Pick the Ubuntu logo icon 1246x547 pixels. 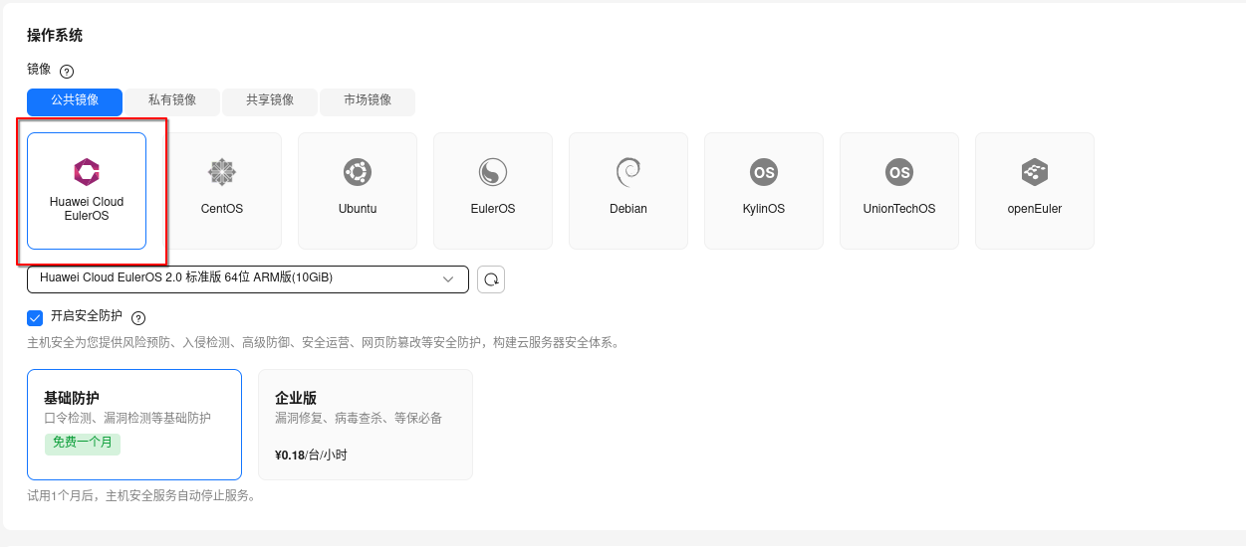pos(358,172)
